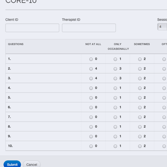Pick 'Not at all' 0 for question 4
Image resolution: width=167 pixels, height=167 pixels.
(x=91, y=88)
